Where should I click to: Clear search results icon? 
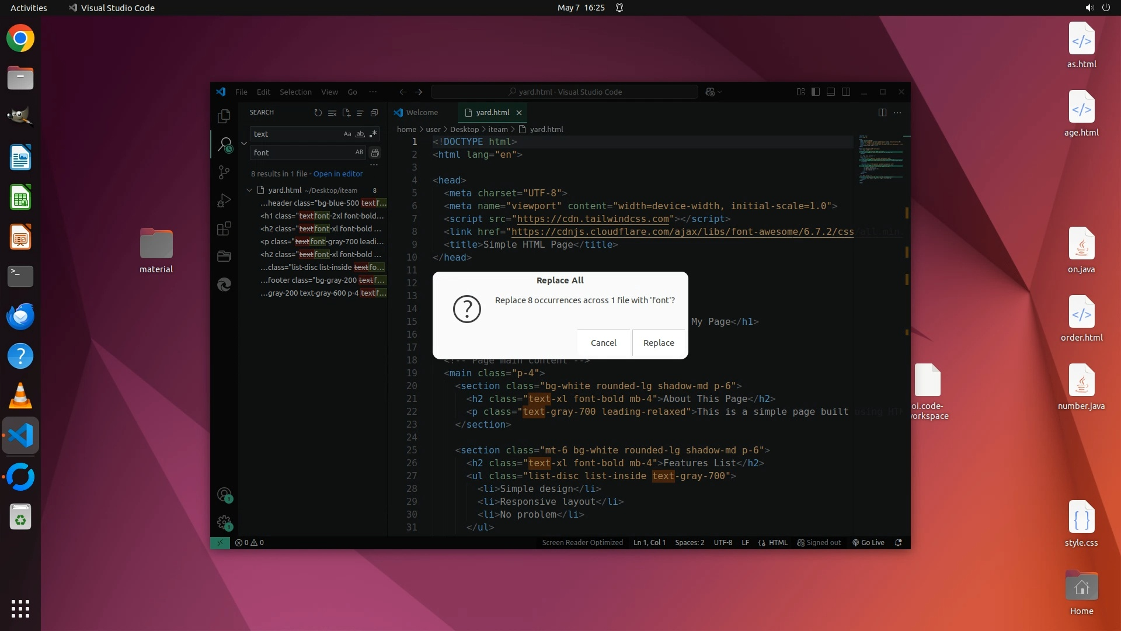(x=332, y=113)
